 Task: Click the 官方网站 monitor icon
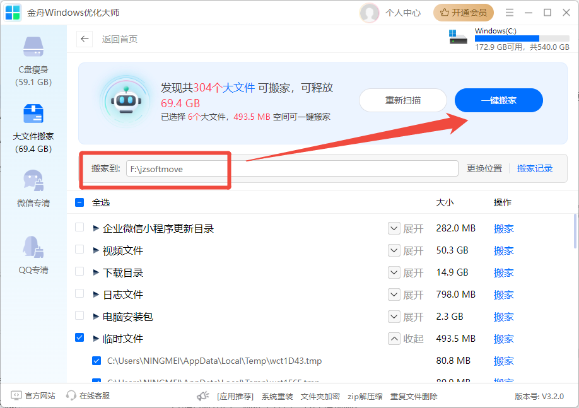[16, 396]
